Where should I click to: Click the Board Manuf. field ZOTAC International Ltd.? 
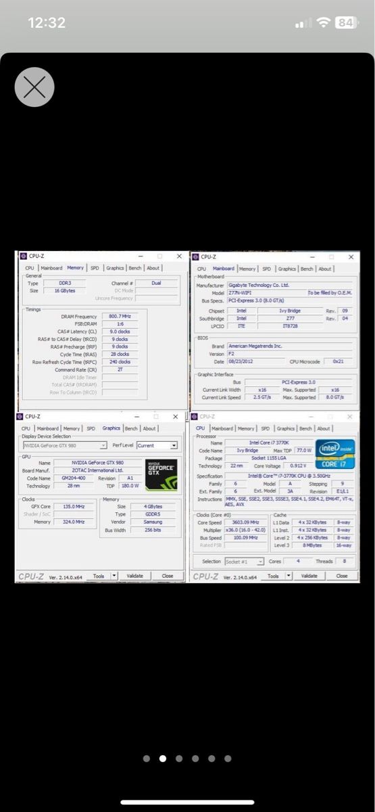click(x=98, y=470)
